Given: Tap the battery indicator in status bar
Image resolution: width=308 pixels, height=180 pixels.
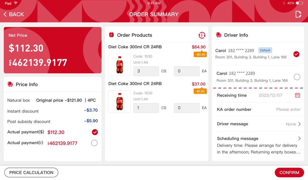Looking at the screenshot, I should (300, 3).
